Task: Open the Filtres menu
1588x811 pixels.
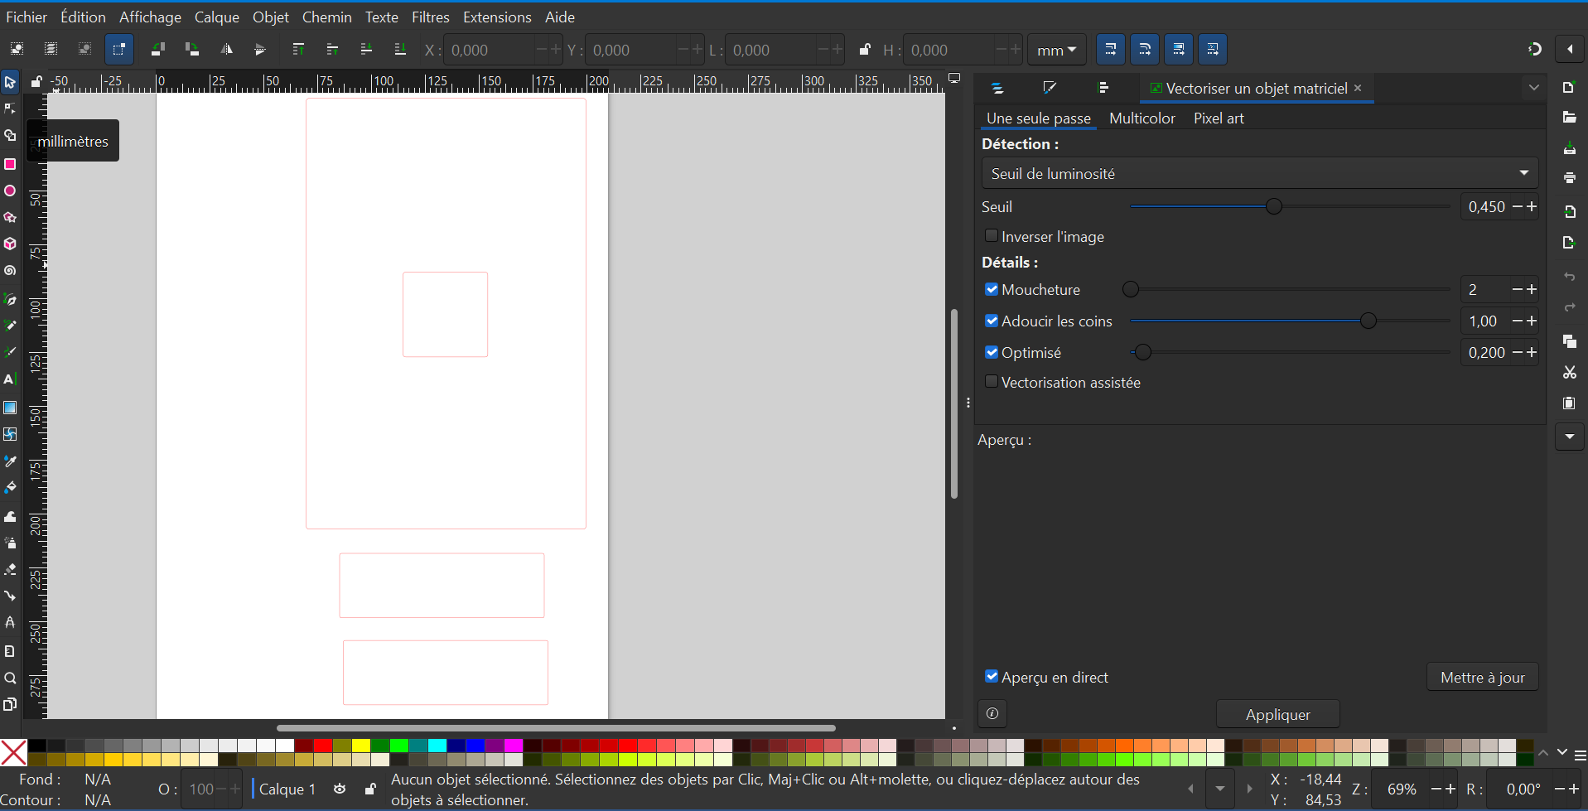Action: pyautogui.click(x=430, y=17)
